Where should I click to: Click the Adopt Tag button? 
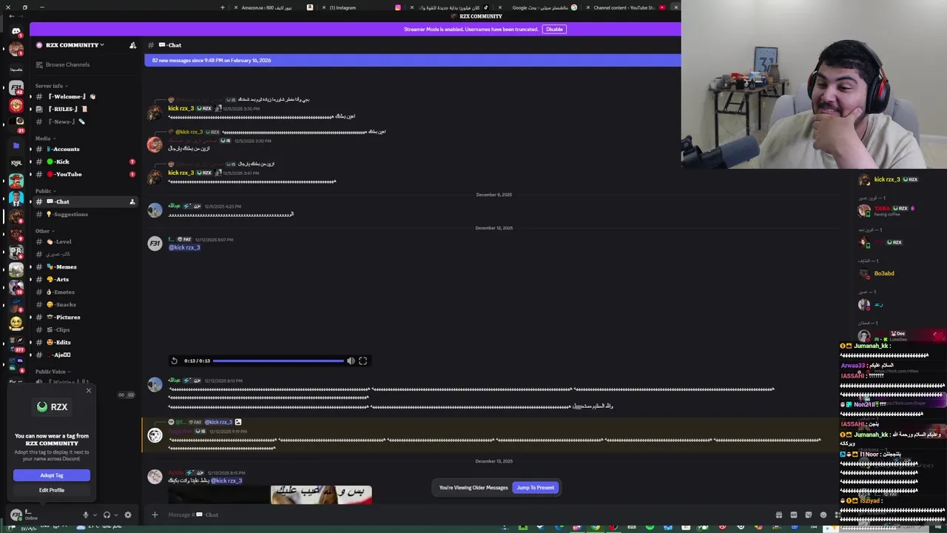click(x=52, y=475)
